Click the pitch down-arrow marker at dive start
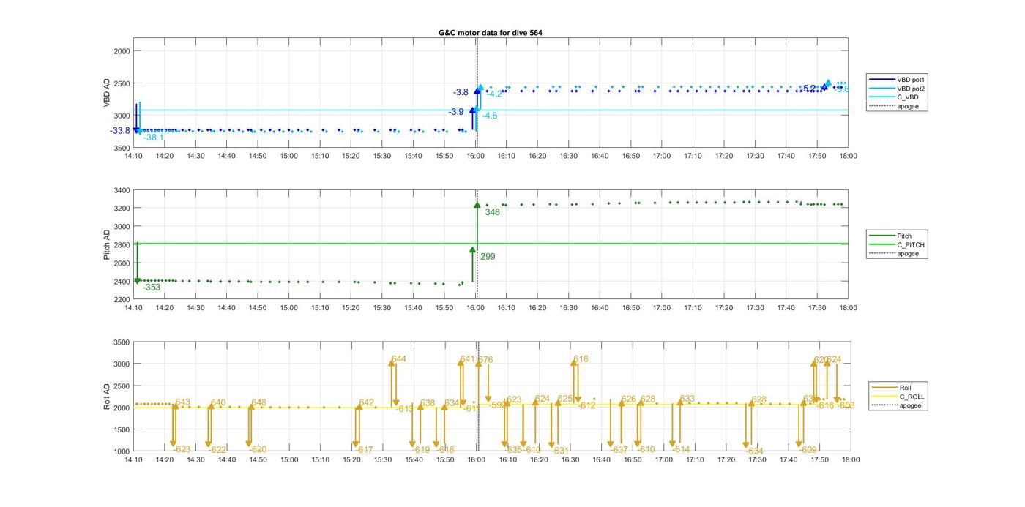This screenshot has width=1025, height=507. click(137, 281)
